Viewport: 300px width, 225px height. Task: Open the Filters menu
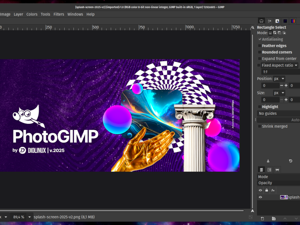pos(59,14)
